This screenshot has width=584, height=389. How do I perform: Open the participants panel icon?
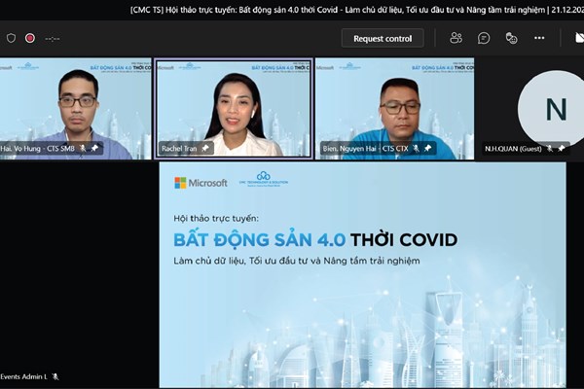[456, 38]
